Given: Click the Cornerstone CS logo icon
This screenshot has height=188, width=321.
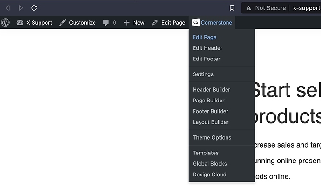Looking at the screenshot, I should [x=195, y=22].
